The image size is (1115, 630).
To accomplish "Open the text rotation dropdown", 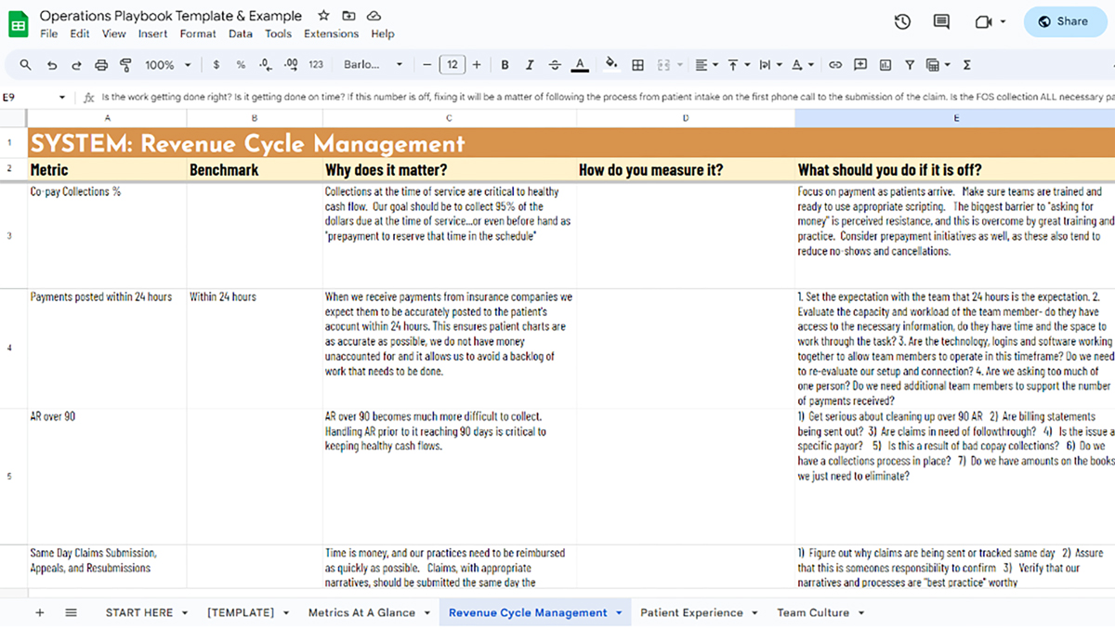I will [801, 65].
